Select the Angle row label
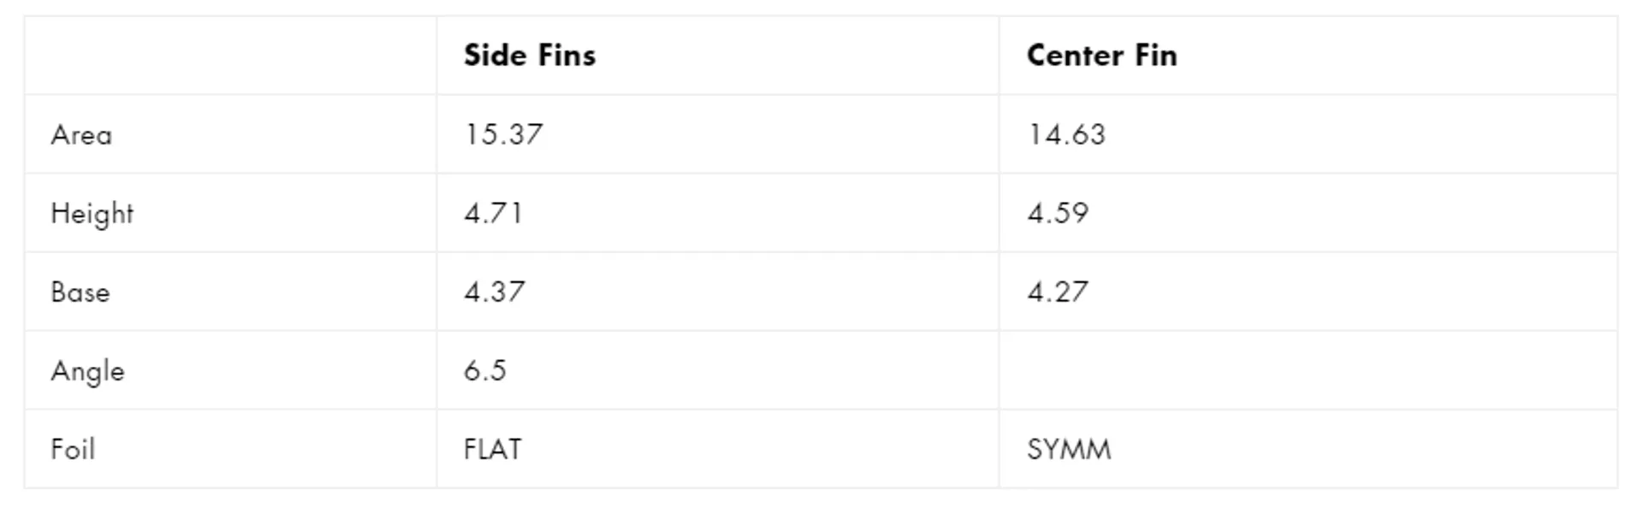Screen dimensions: 1643x519 pos(87,371)
